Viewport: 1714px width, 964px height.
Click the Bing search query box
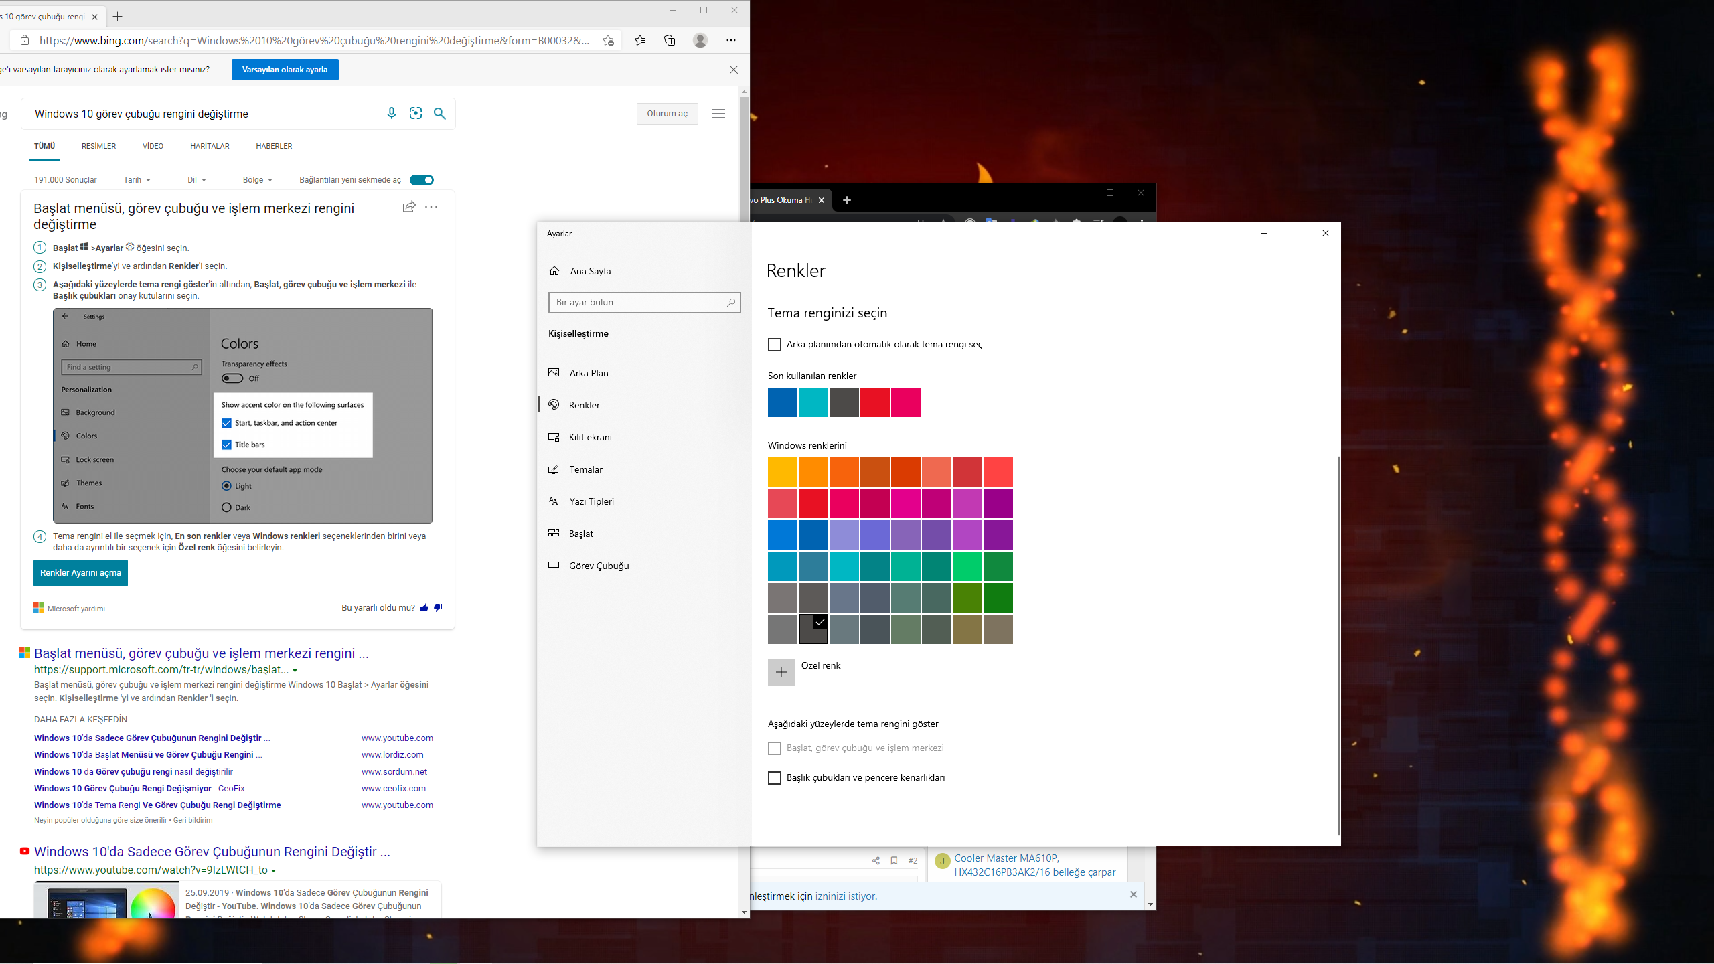204,114
